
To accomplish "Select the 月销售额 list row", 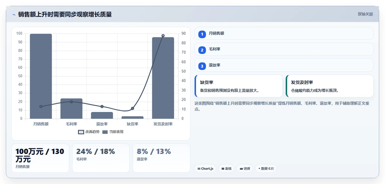I will click(x=284, y=33).
